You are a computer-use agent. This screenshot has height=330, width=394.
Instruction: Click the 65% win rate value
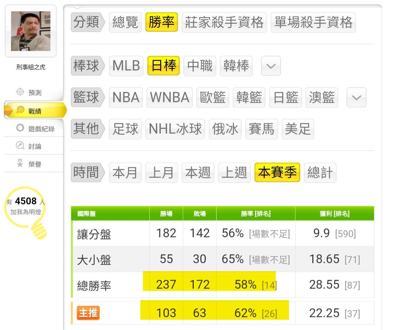point(233,259)
